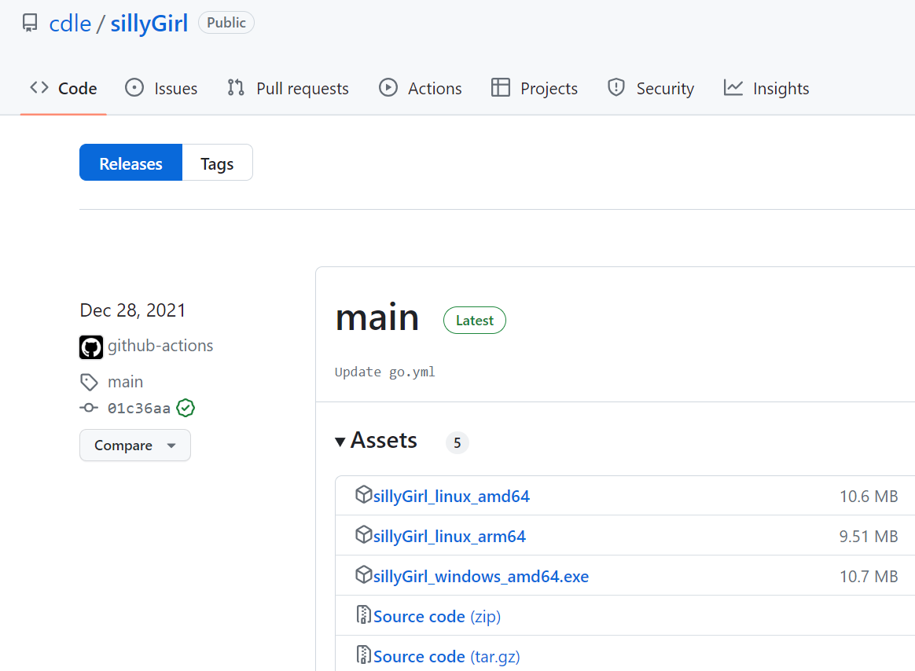Image resolution: width=915 pixels, height=671 pixels.
Task: Click the Insights graph icon
Action: click(x=733, y=87)
